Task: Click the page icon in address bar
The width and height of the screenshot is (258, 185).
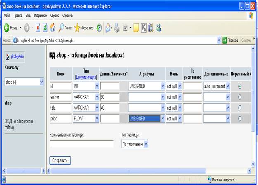Action: (x=14, y=40)
